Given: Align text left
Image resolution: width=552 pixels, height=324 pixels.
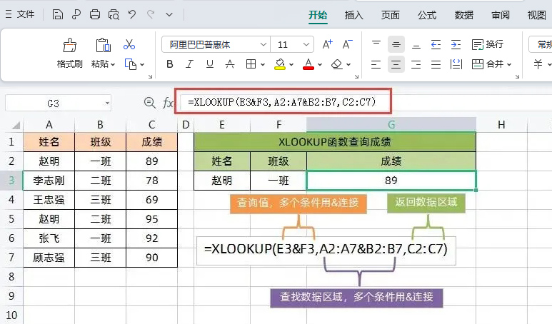Looking at the screenshot, I should point(376,64).
